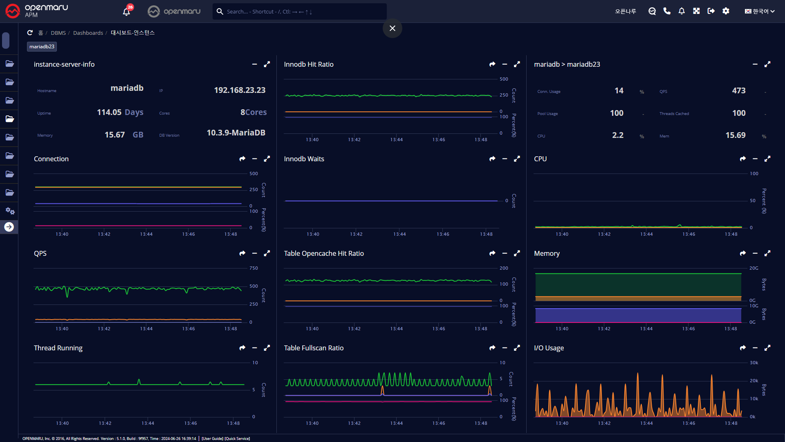
Task: Open the notification bell with badge 26
Action: (127, 11)
